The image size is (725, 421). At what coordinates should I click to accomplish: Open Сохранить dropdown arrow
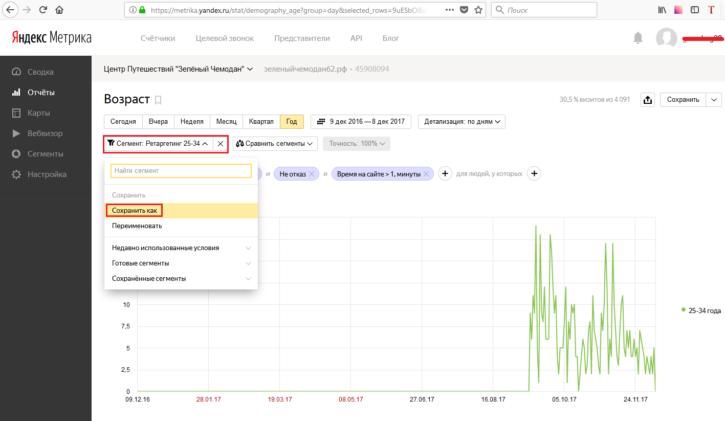pyautogui.click(x=714, y=100)
